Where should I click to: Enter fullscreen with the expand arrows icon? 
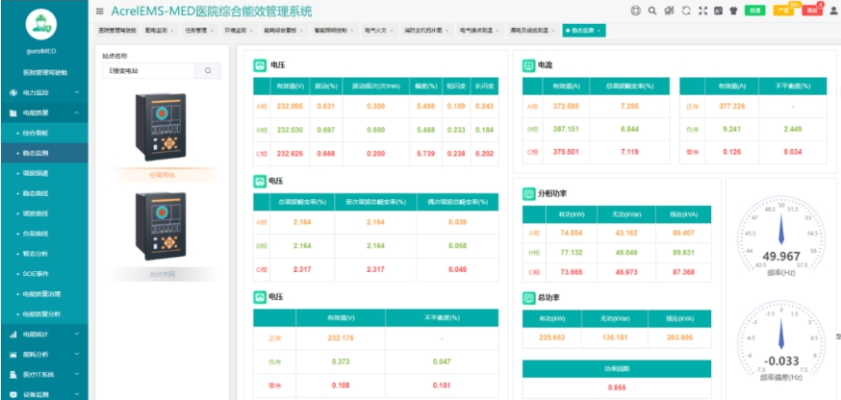click(x=703, y=11)
